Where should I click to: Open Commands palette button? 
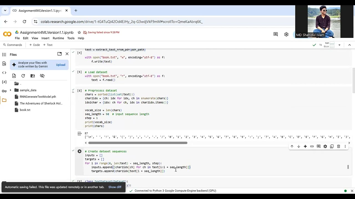coord(12,45)
